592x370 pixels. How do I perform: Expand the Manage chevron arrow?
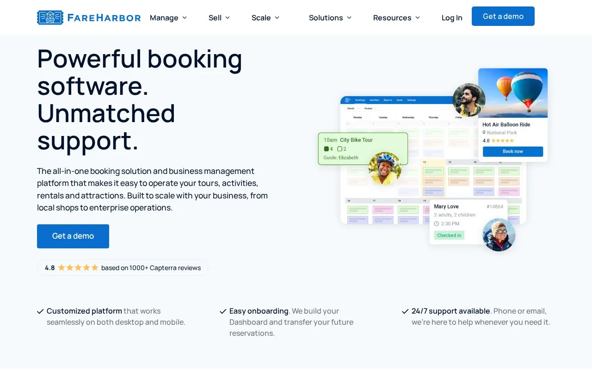pyautogui.click(x=185, y=18)
